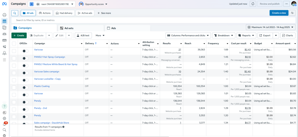
Task: Open the Varicose-Lookalike – Copy campaign link
Action: 47,79
